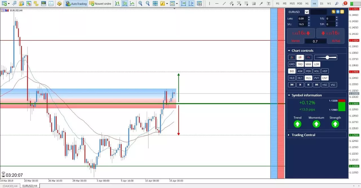Toggle the AutoTrading button
The image size is (361, 188).
click(x=76, y=4)
